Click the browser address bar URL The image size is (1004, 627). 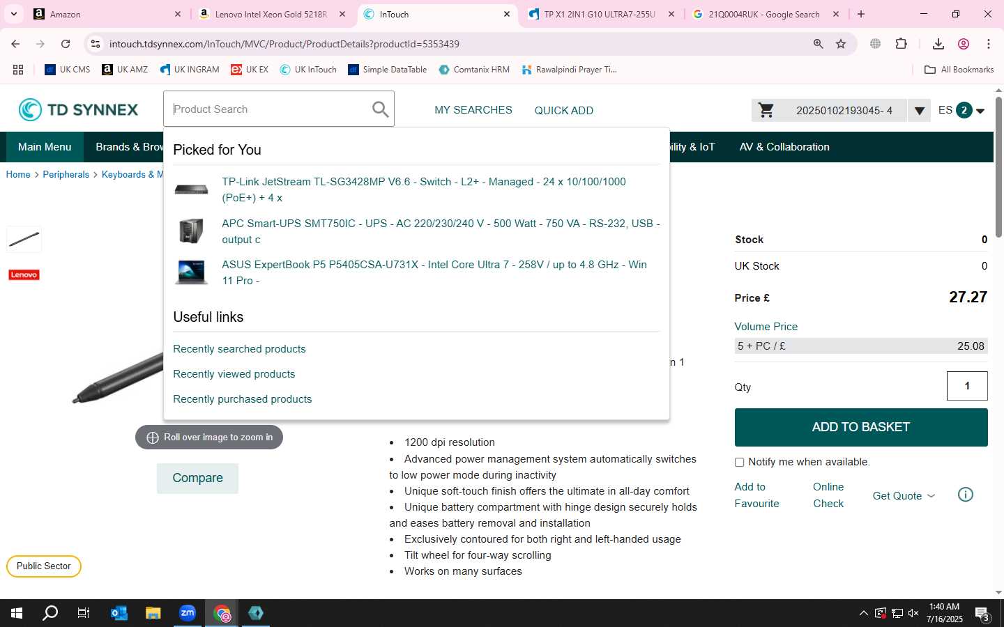(x=284, y=44)
